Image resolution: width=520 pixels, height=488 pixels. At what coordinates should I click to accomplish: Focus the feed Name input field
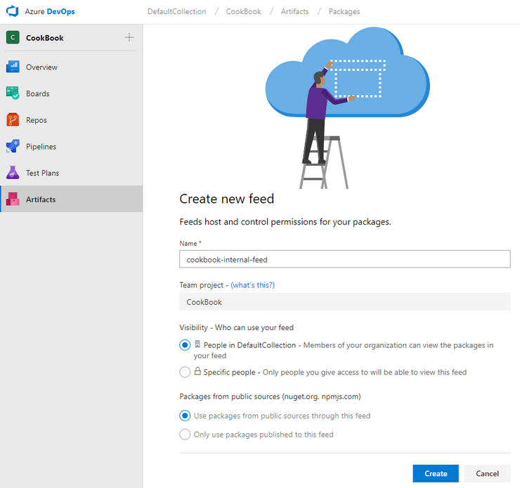tap(345, 259)
